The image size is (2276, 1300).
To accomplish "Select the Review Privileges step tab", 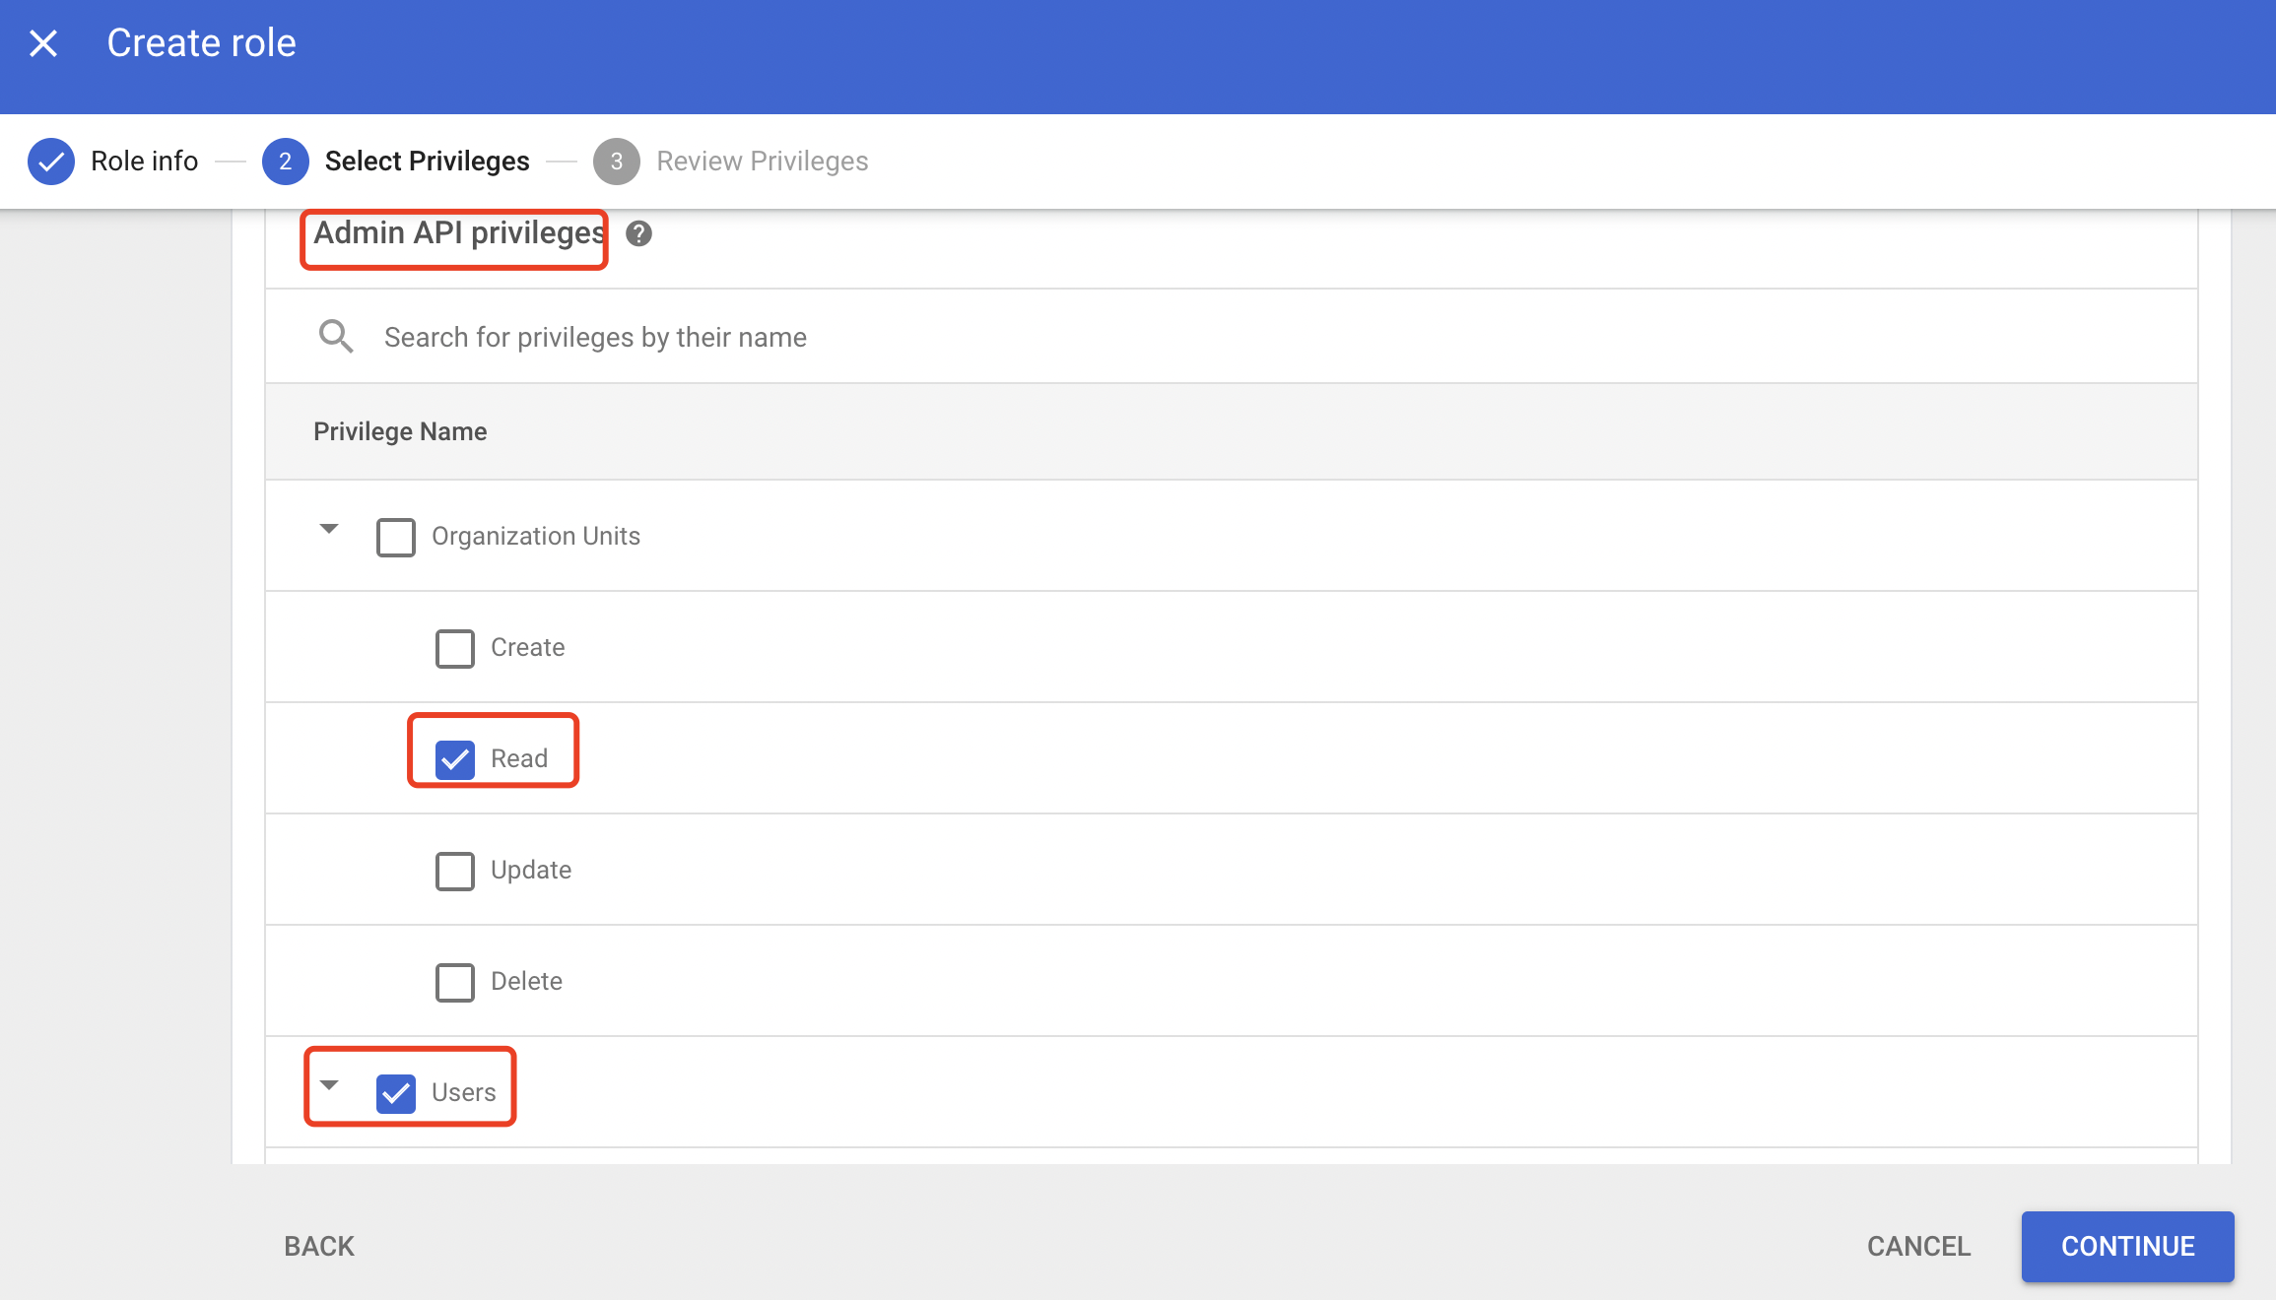I will click(x=762, y=160).
